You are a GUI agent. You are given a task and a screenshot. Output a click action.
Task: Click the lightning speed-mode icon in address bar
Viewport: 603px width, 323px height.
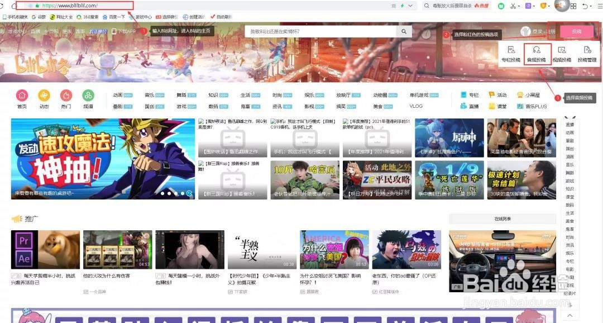(x=402, y=6)
